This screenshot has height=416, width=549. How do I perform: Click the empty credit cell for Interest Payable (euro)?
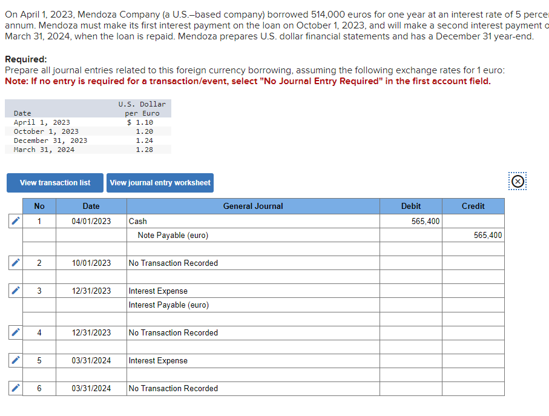click(x=473, y=305)
